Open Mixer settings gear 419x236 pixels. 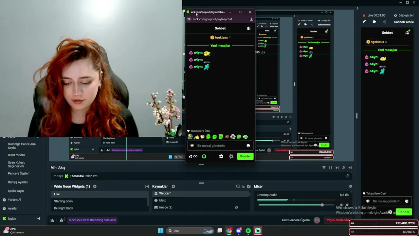pos(350,187)
